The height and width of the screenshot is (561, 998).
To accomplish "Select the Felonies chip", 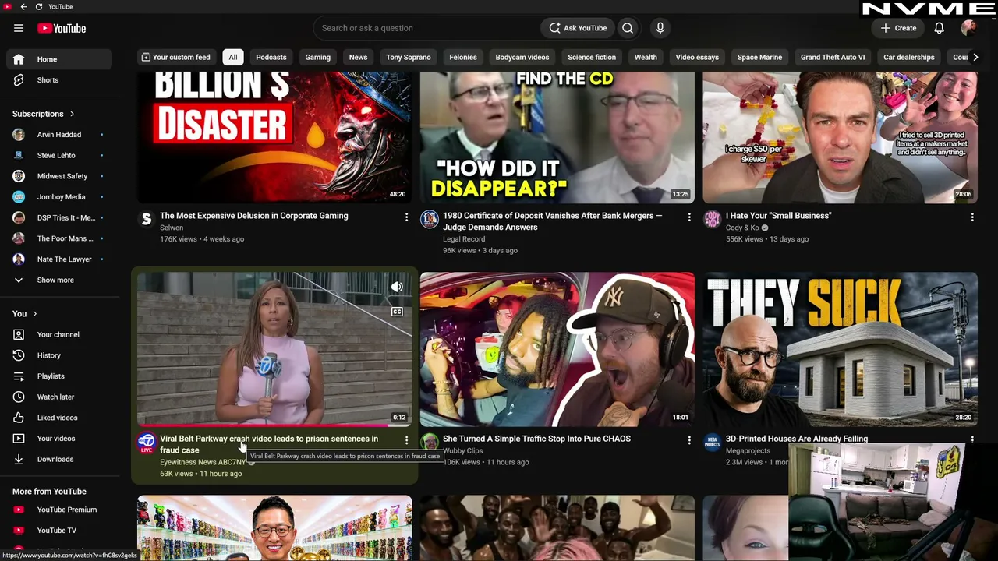I will (x=463, y=57).
